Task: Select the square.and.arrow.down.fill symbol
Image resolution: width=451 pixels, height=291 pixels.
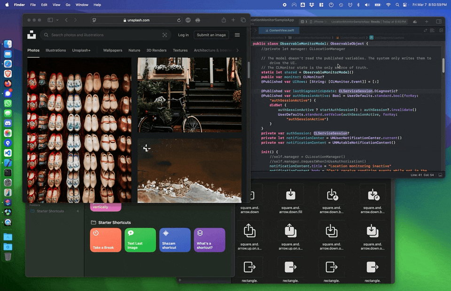Action: 290,195
